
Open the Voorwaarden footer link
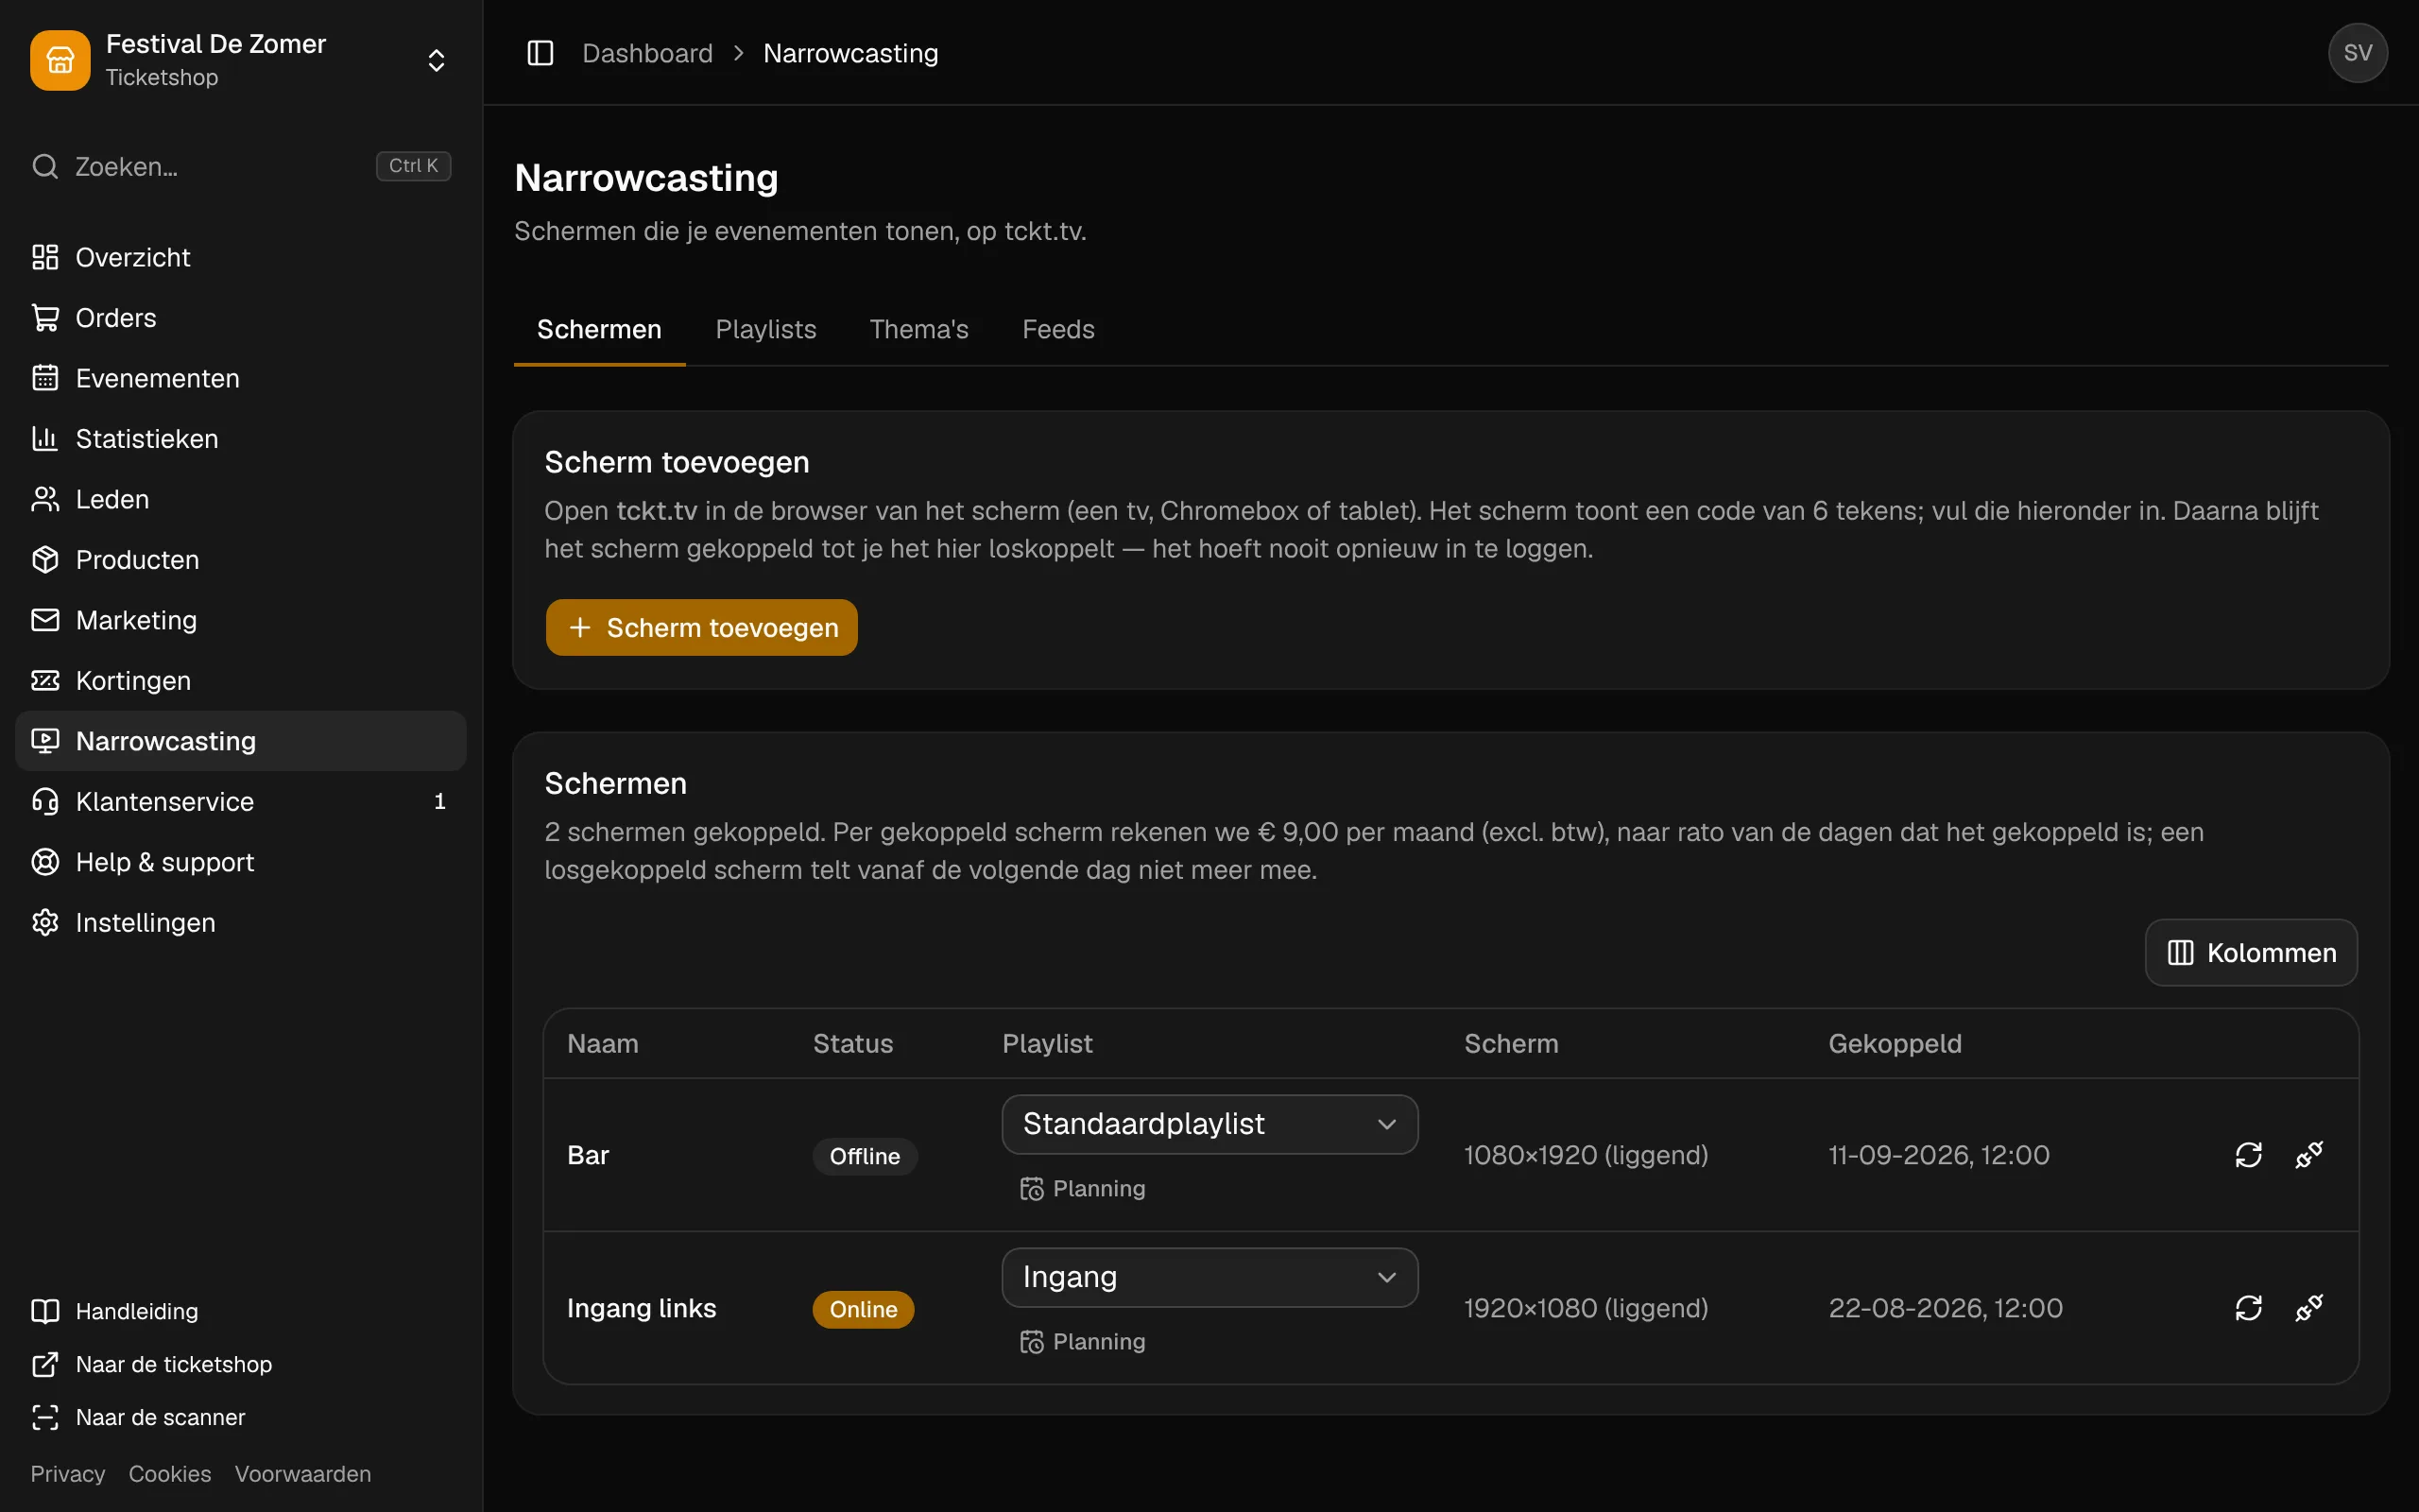[303, 1474]
